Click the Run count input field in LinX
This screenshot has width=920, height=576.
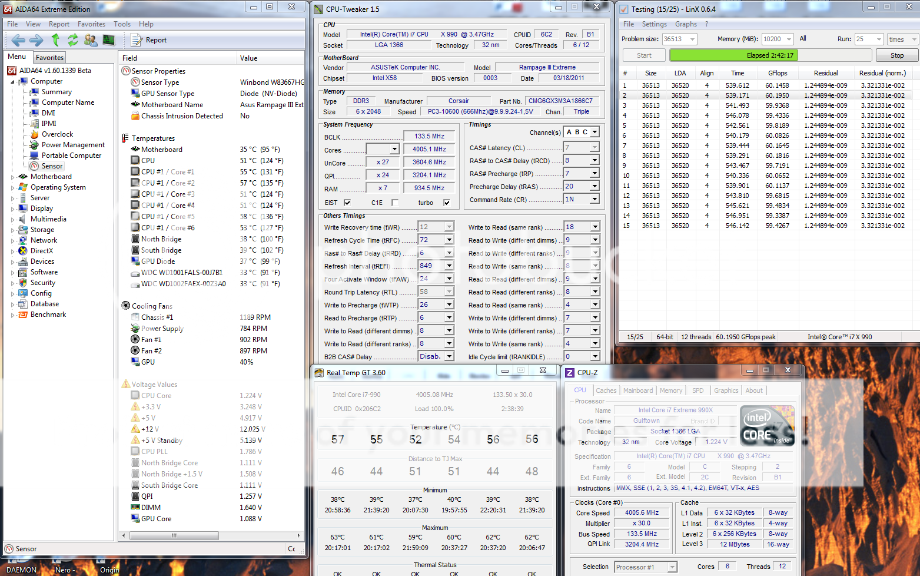click(864, 39)
